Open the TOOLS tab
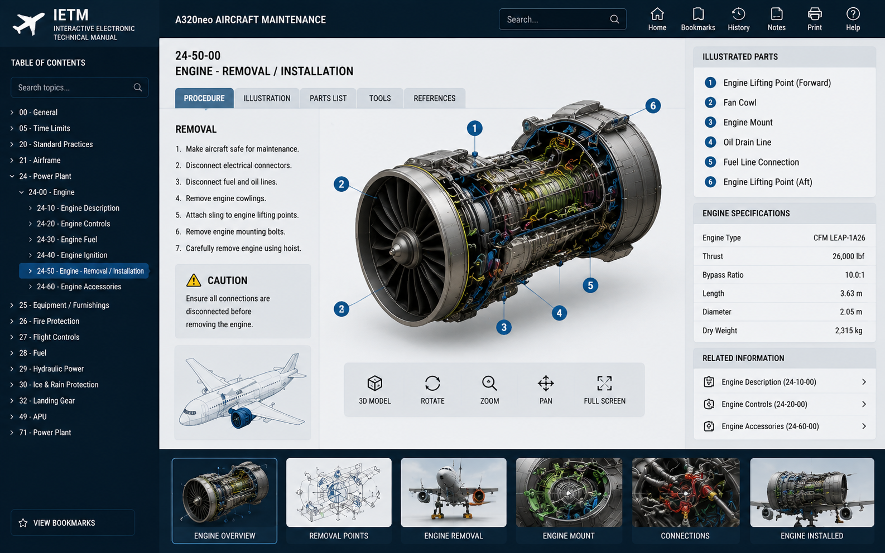Viewport: 885px width, 553px height. click(380, 98)
